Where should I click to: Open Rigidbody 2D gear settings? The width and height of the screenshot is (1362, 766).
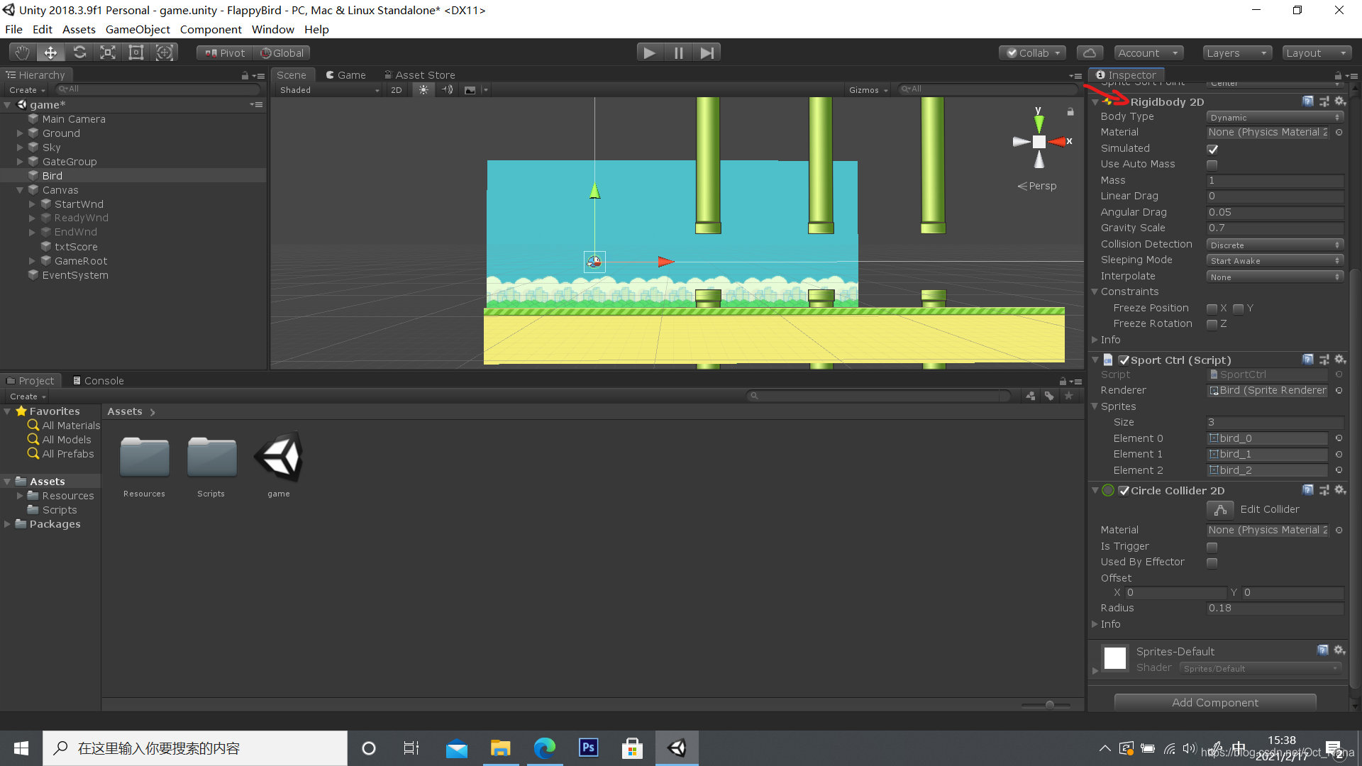click(x=1340, y=101)
